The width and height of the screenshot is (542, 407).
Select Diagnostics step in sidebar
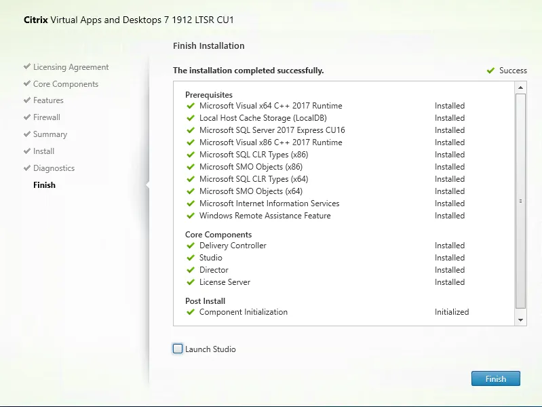(x=54, y=168)
